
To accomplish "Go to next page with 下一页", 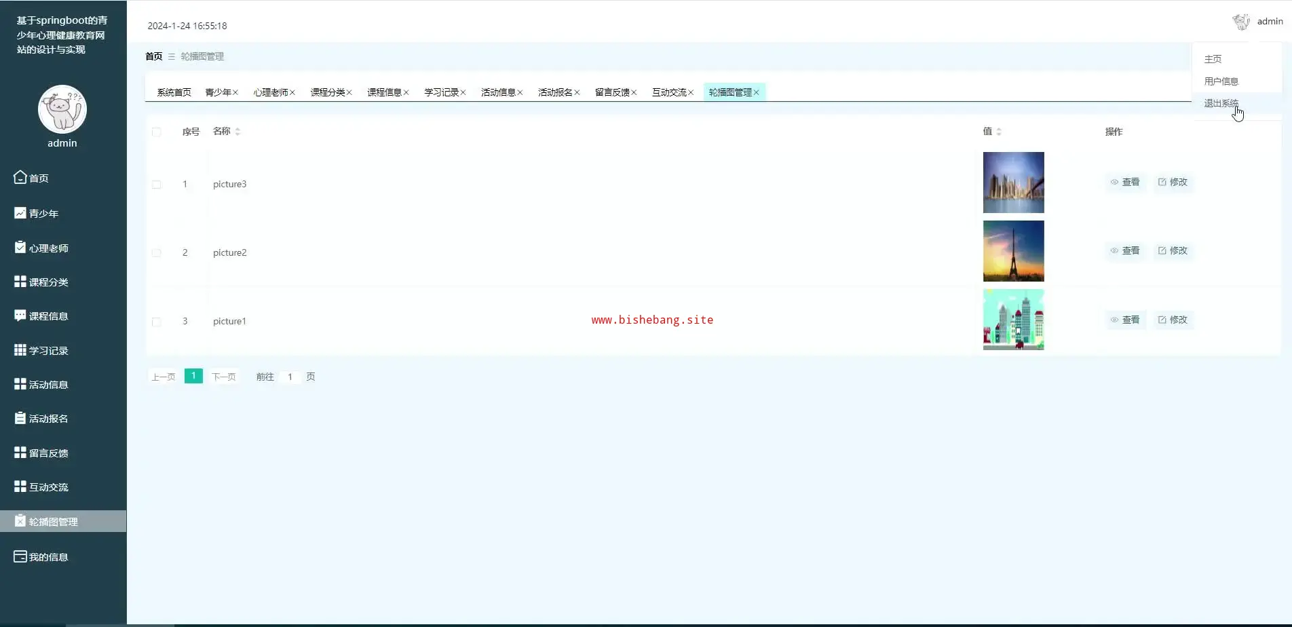I will click(x=224, y=377).
